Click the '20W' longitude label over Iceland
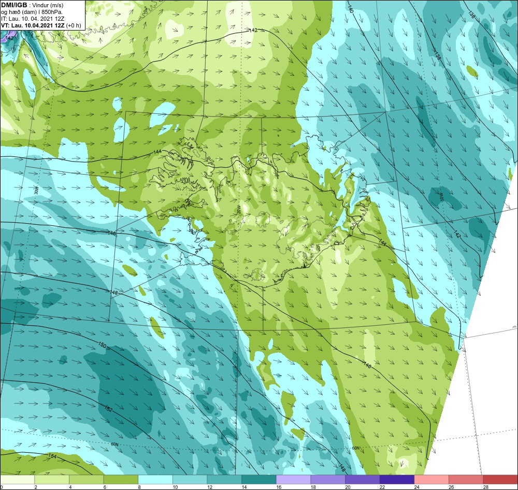 pos(238,209)
